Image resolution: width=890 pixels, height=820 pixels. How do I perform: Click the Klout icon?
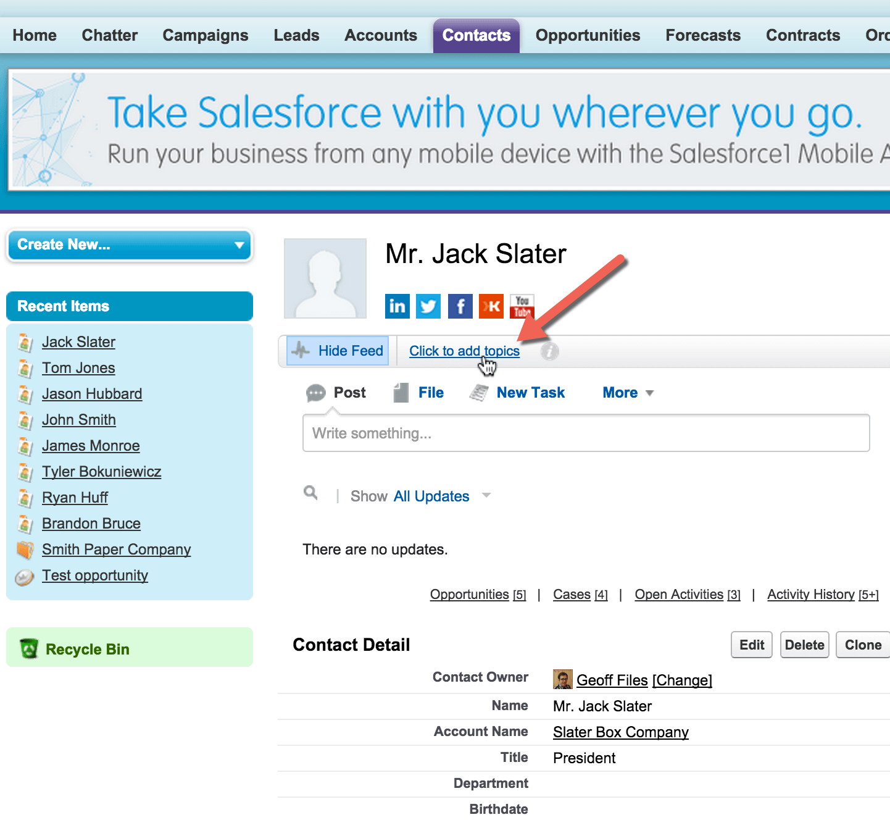491,306
